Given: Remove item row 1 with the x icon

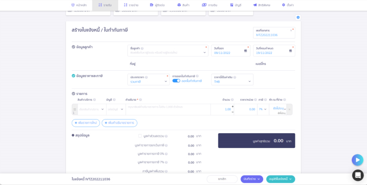Looking at the screenshot, I should click(x=289, y=109).
